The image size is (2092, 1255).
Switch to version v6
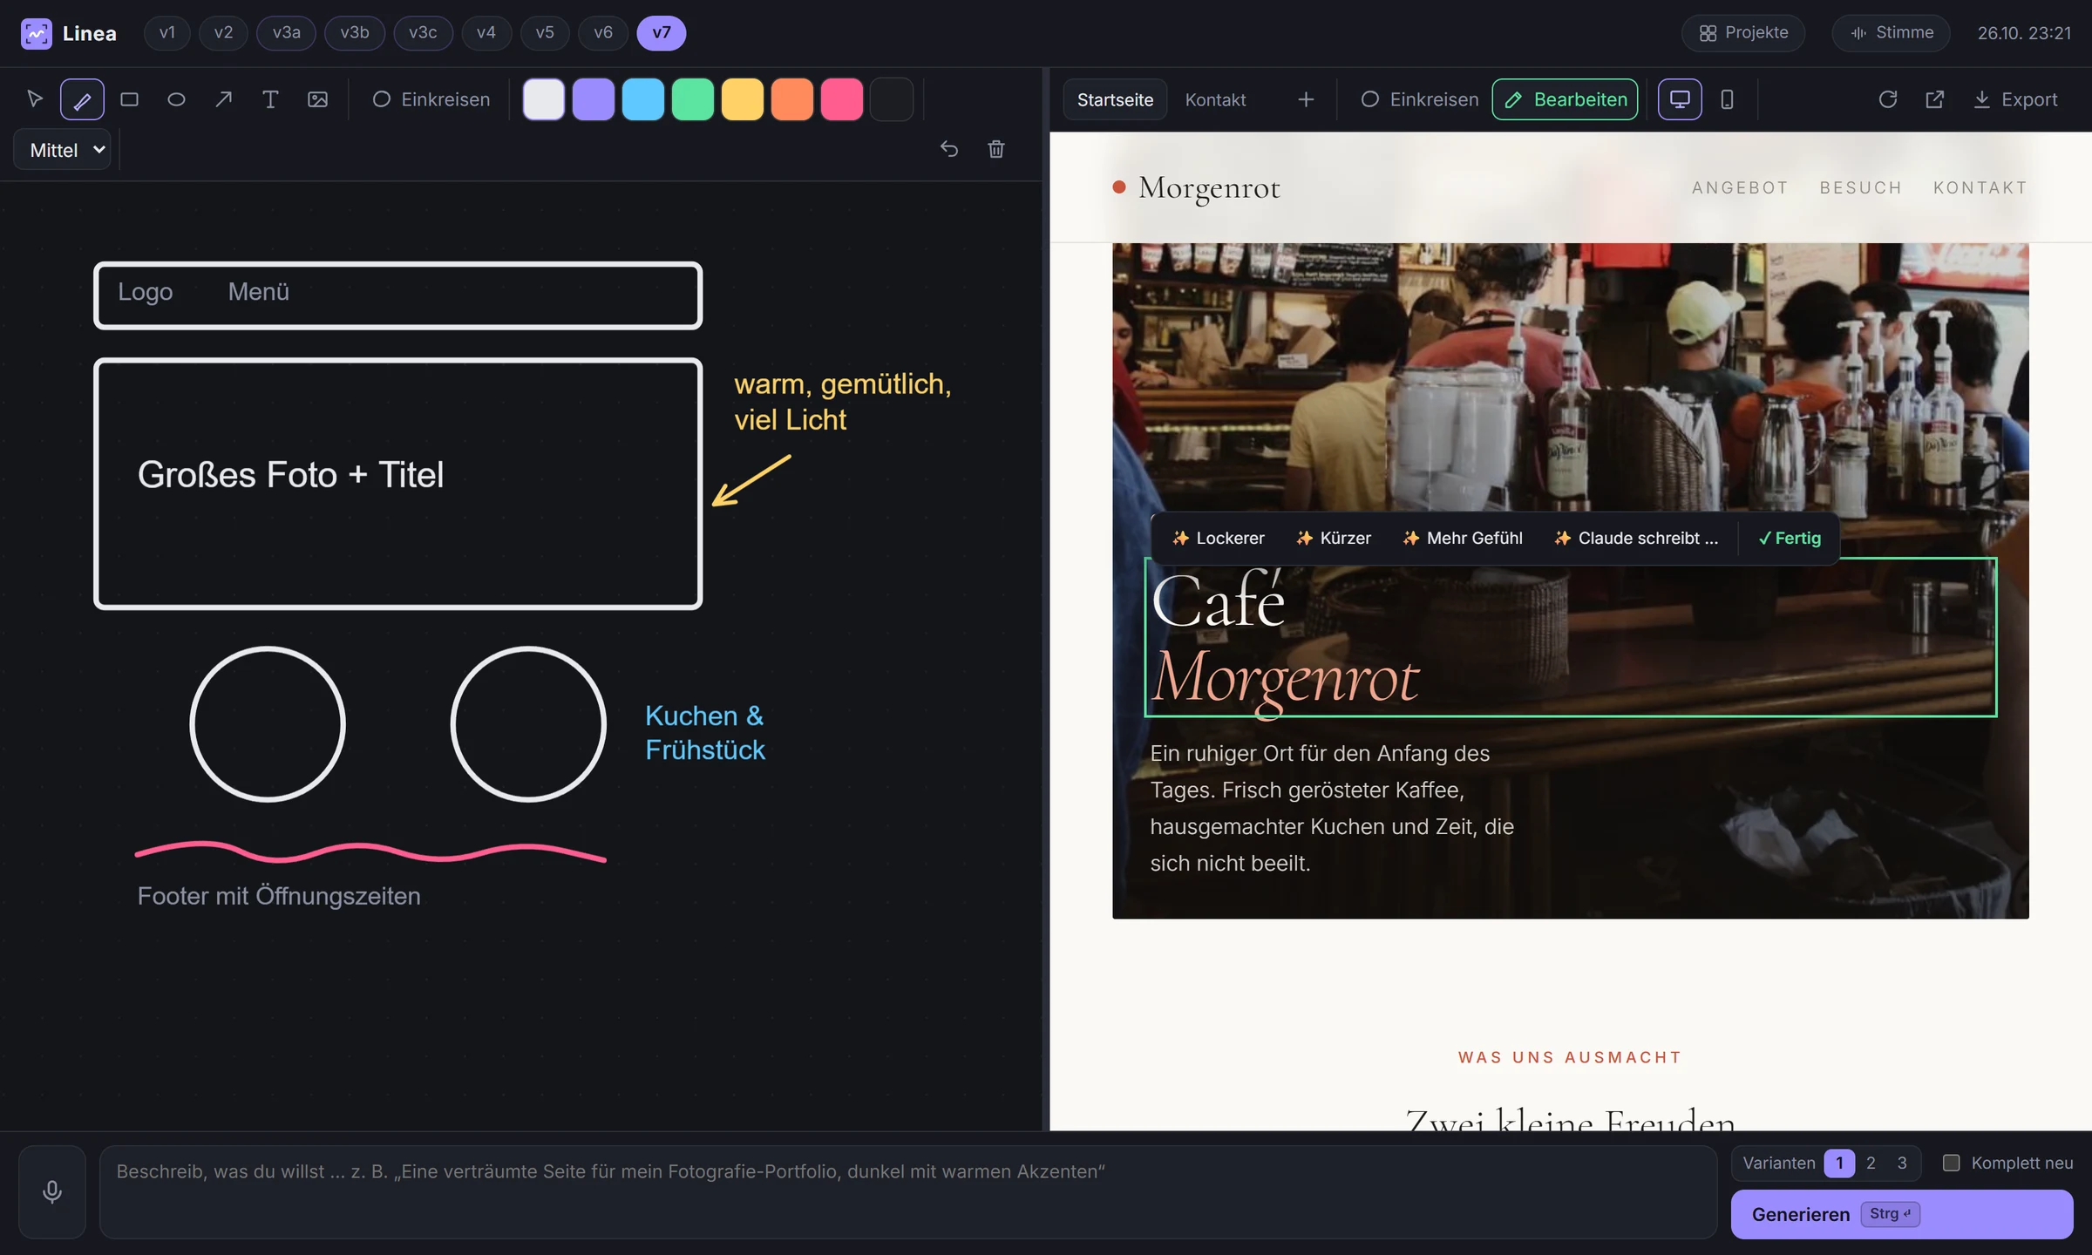(x=603, y=33)
